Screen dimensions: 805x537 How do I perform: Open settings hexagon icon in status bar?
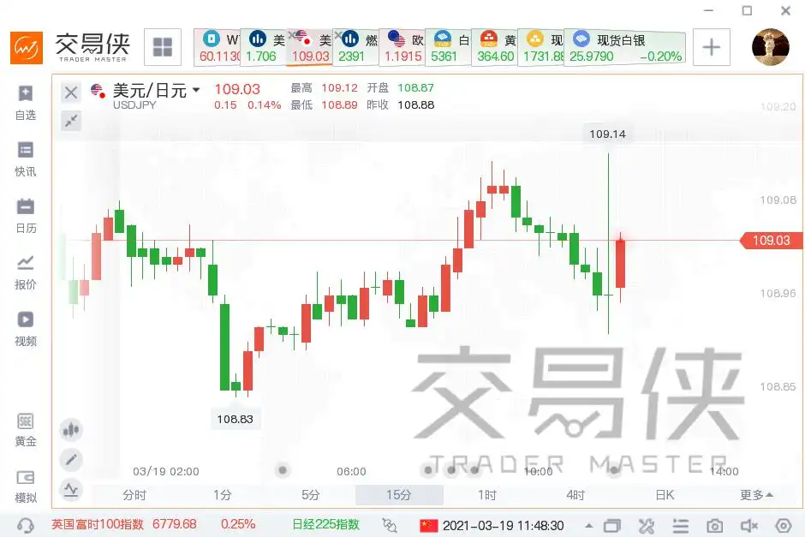pos(784,526)
